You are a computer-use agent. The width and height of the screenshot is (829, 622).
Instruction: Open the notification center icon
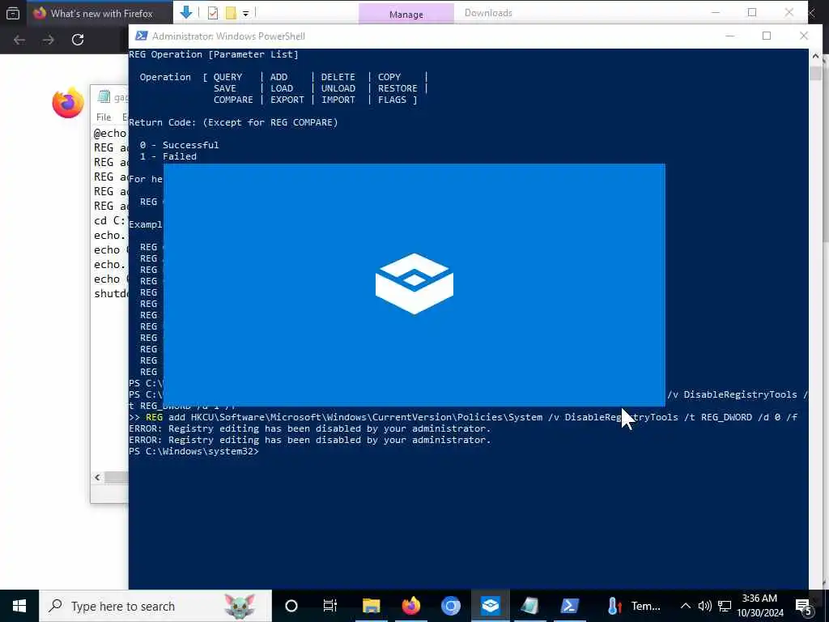805,607
